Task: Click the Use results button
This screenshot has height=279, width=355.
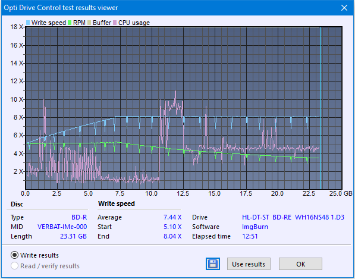Action: [x=249, y=264]
